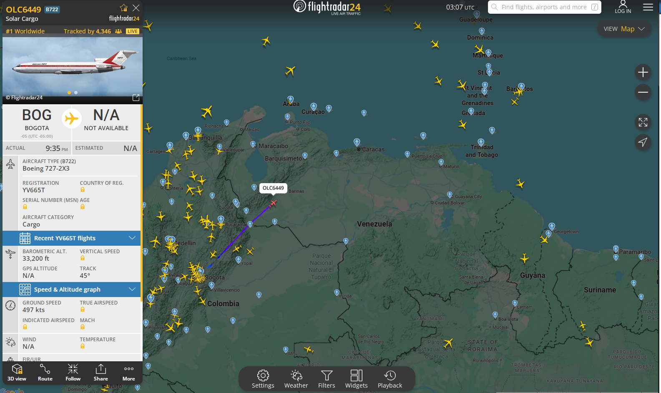Focus the Find flights search field
The image size is (661, 393).
click(x=544, y=7)
